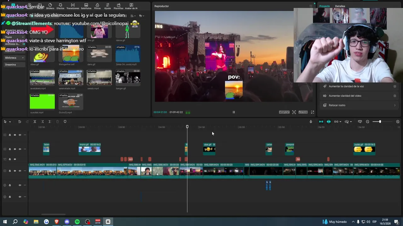Lock the text track
This screenshot has height=226, width=403.
point(10,159)
